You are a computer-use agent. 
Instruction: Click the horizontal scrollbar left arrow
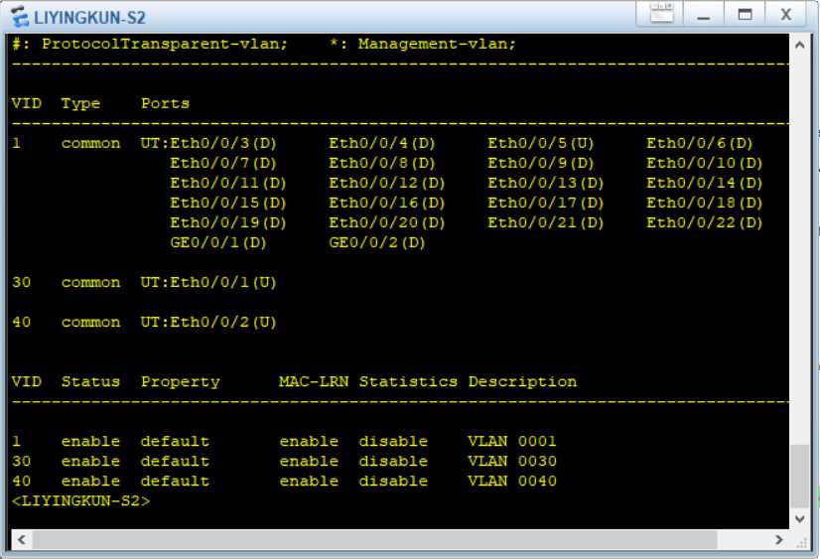(x=22, y=539)
